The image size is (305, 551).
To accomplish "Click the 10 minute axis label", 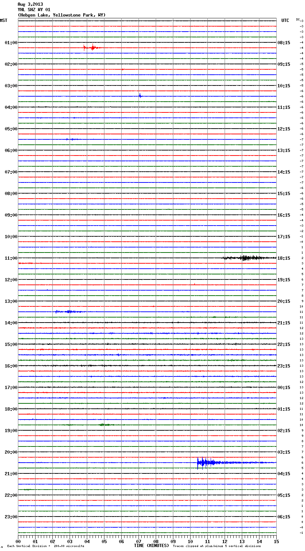I will [190, 541].
